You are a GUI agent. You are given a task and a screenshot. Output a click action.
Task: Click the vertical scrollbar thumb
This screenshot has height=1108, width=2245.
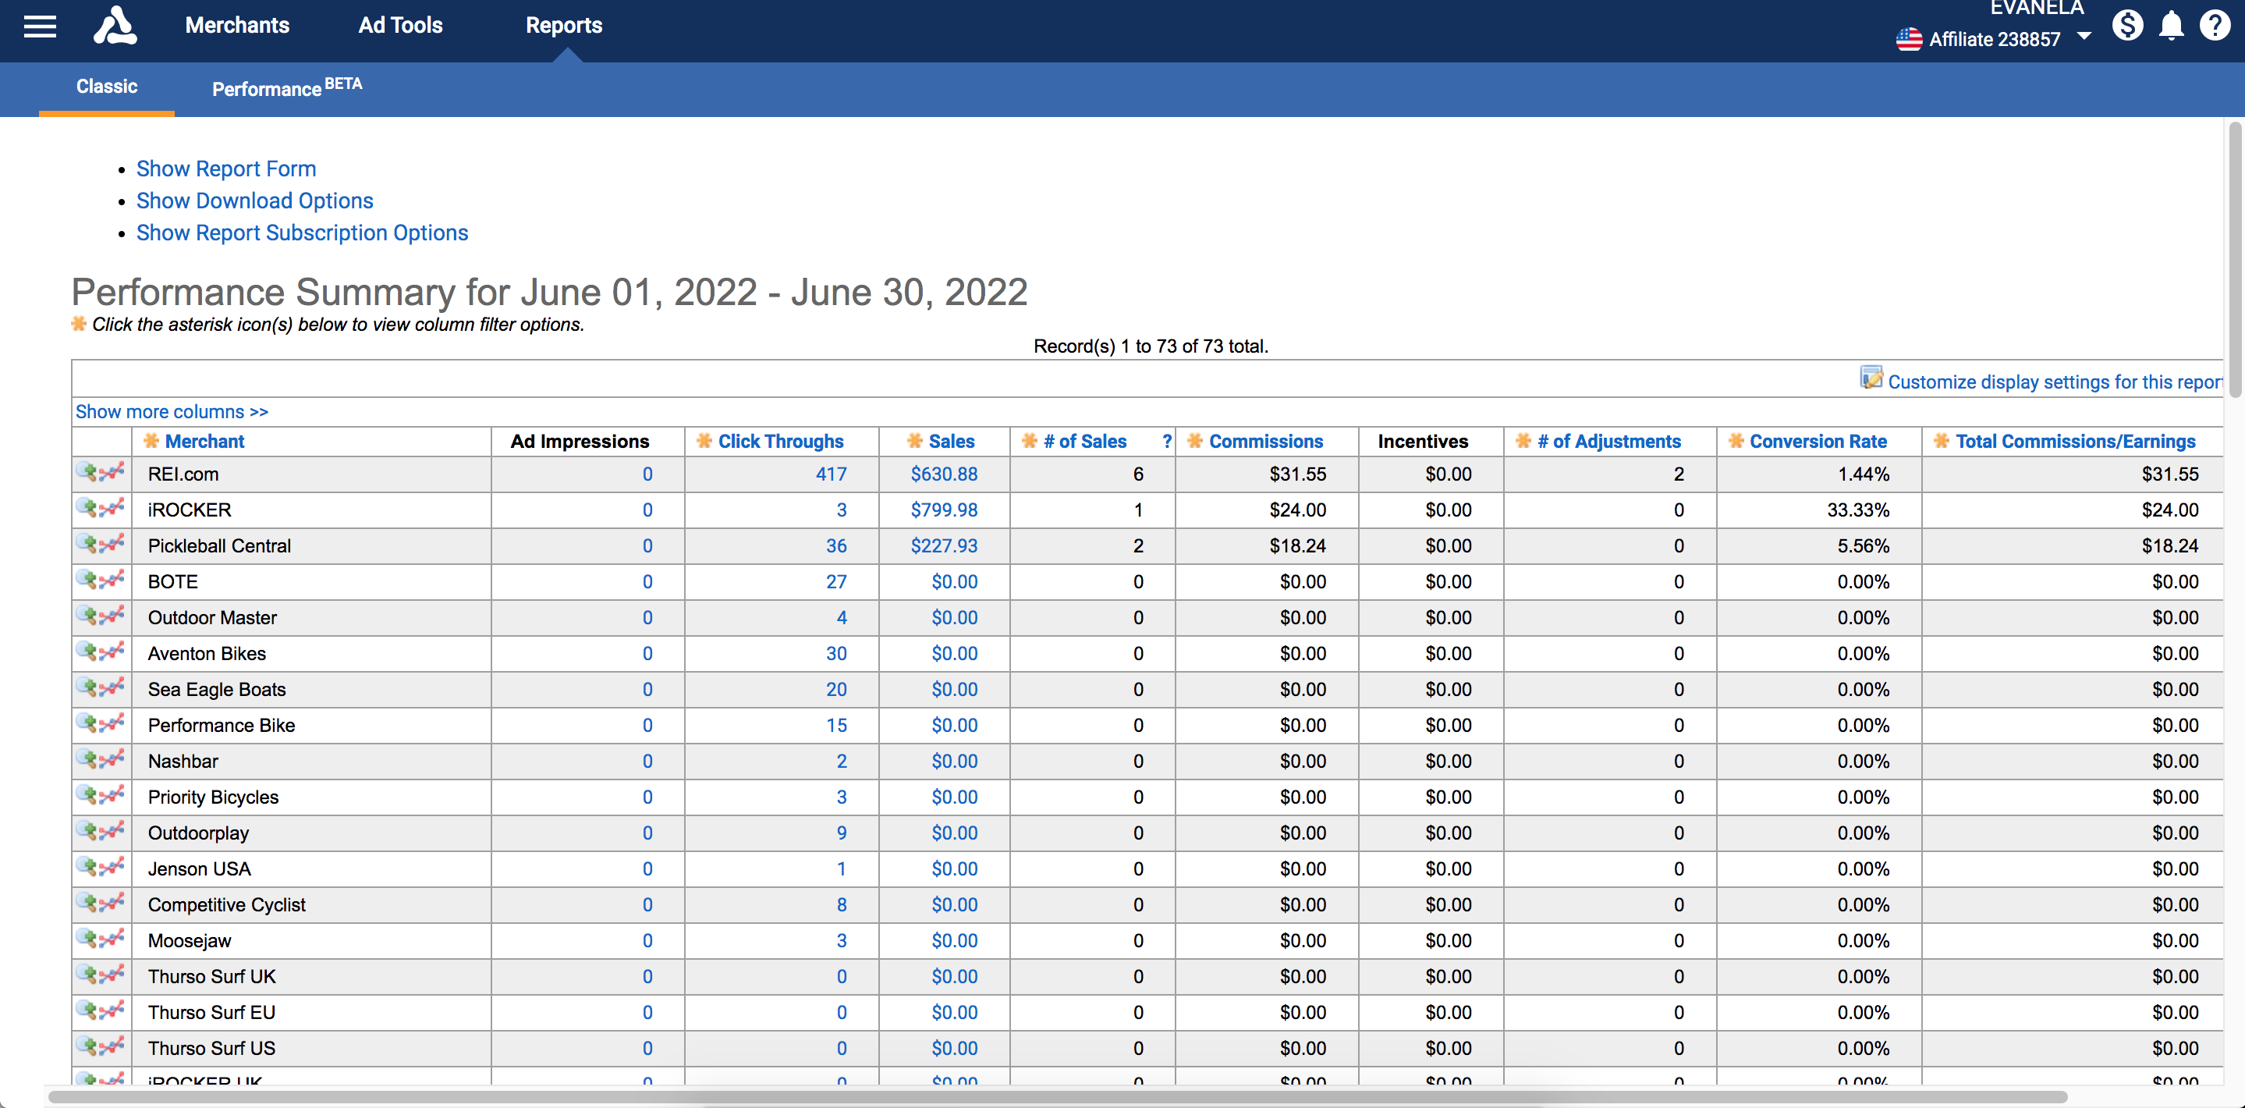(x=2235, y=260)
